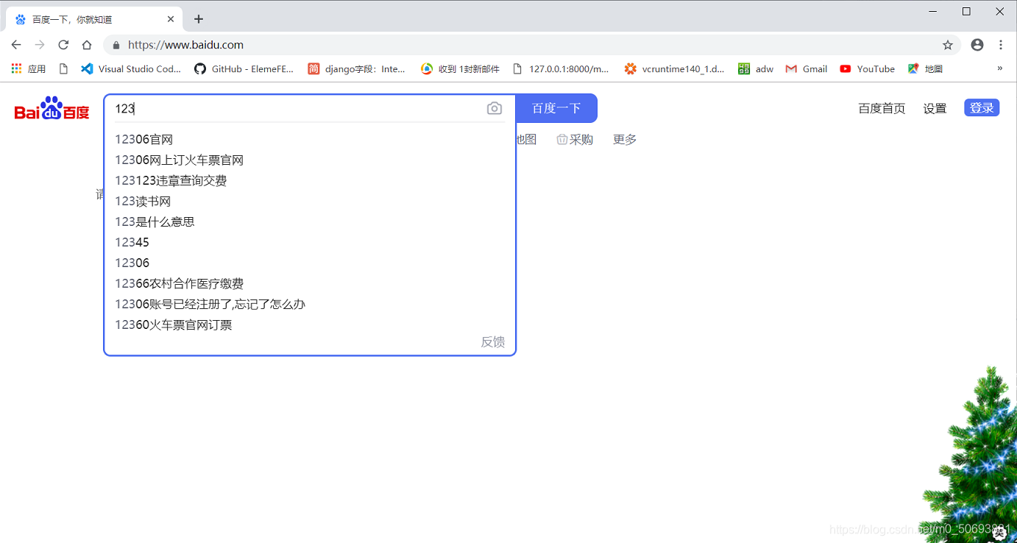
Task: Click the 登录 login button
Action: click(982, 108)
